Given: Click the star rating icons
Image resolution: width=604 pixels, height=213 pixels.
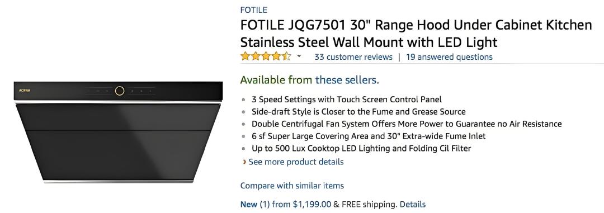Looking at the screenshot, I should (x=266, y=56).
